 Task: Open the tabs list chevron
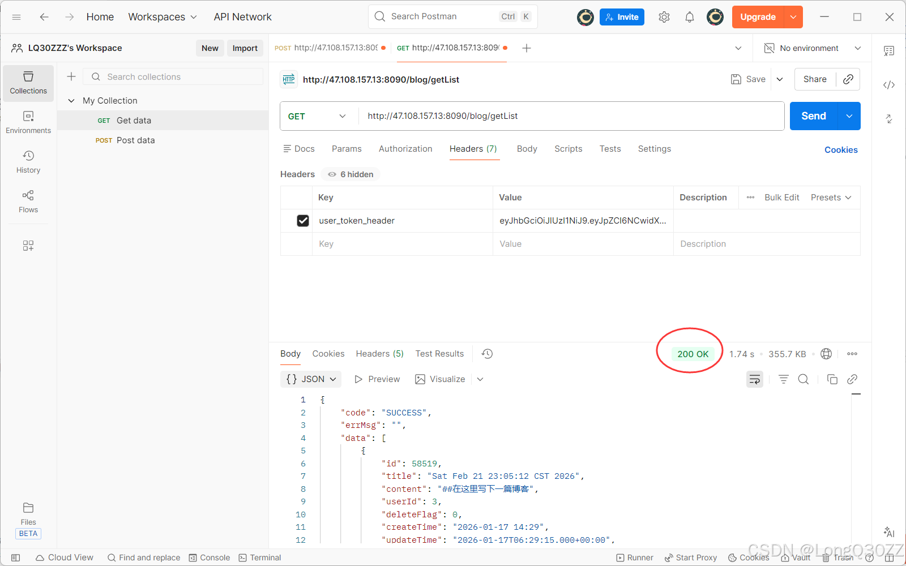pyautogui.click(x=738, y=48)
